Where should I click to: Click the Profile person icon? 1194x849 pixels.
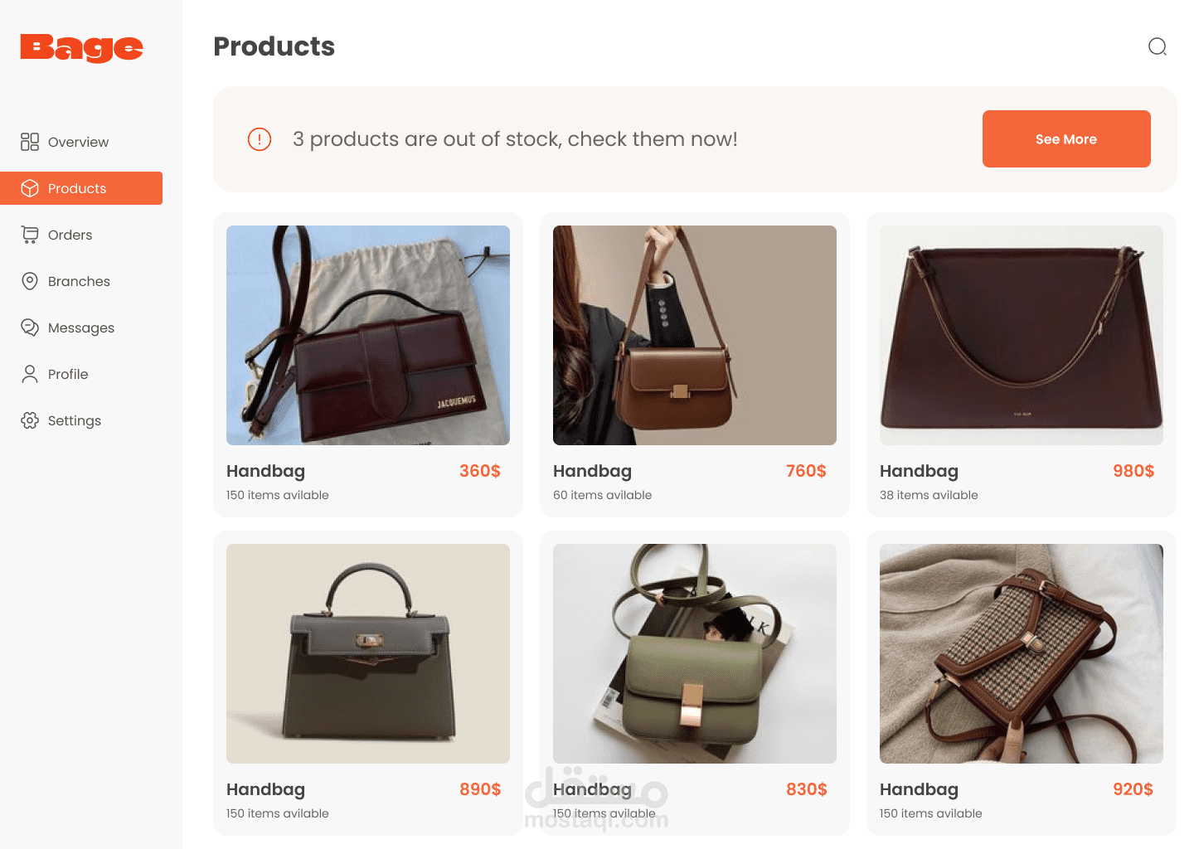[30, 374]
